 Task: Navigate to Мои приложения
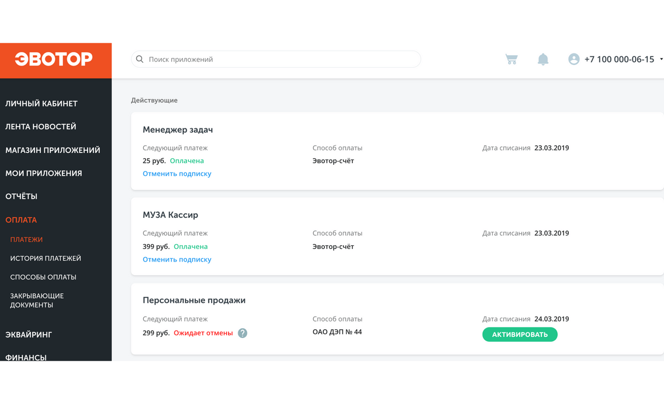[44, 174]
